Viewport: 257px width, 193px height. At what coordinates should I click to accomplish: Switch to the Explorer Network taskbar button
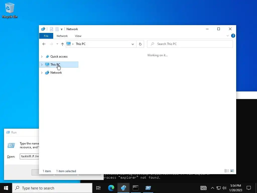(123, 188)
